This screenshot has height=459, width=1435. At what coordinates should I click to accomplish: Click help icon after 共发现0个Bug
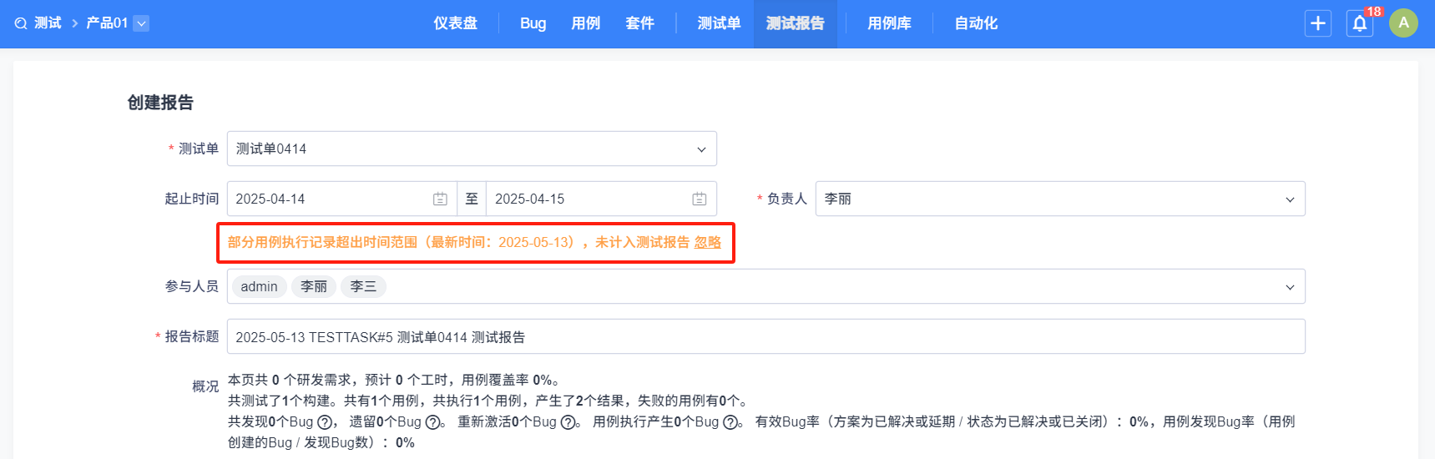click(325, 422)
